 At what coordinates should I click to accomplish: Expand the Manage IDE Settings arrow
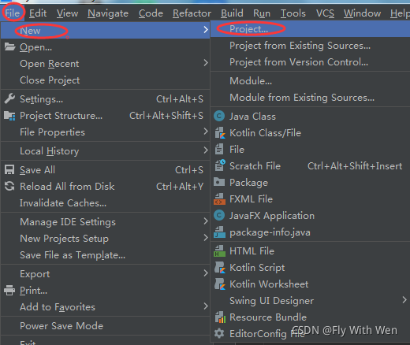coord(206,221)
